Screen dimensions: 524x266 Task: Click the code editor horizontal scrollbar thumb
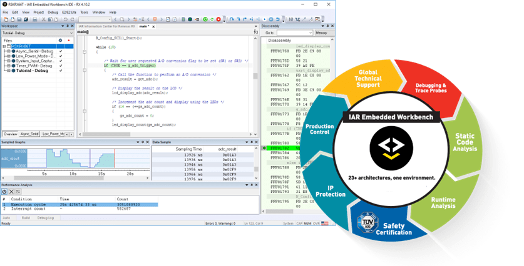click(106, 134)
